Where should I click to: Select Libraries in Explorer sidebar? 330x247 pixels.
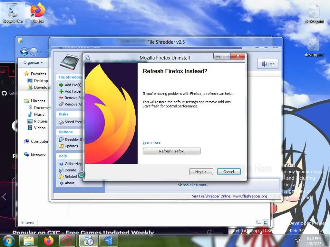(35, 101)
